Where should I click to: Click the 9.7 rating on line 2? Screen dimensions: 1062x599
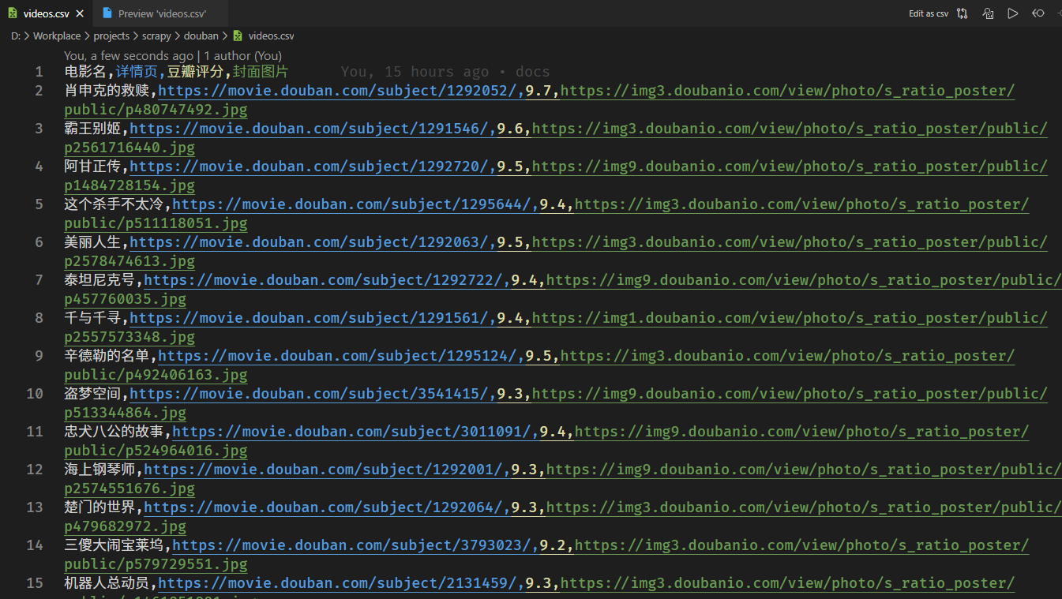(539, 91)
